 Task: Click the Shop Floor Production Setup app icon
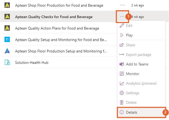coord(7,51)
